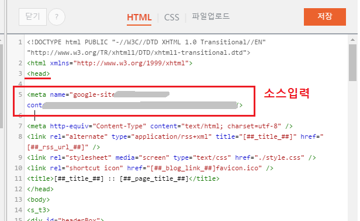Click the DOCTYPE declaration on line 1

[x=146, y=42]
